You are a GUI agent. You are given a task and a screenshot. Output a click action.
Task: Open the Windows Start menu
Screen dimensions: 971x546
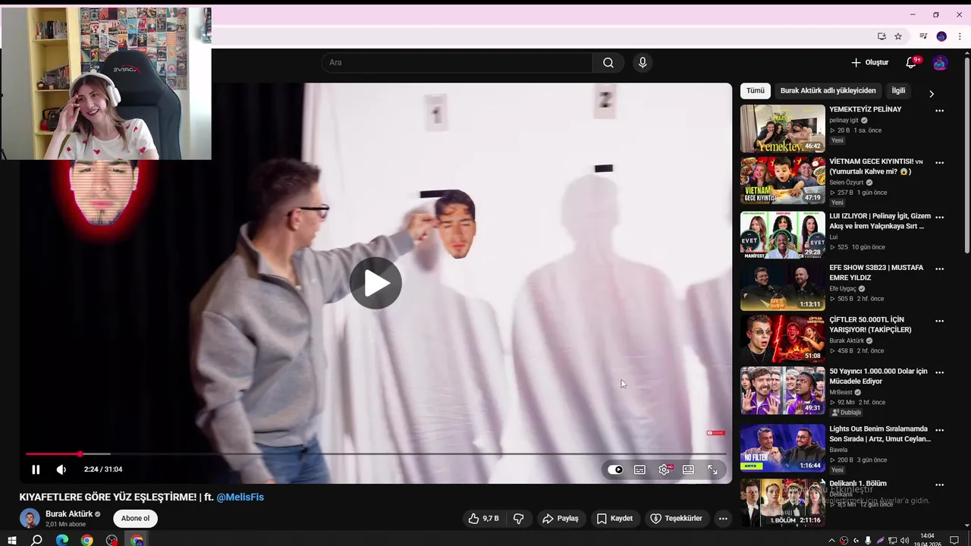(11, 541)
